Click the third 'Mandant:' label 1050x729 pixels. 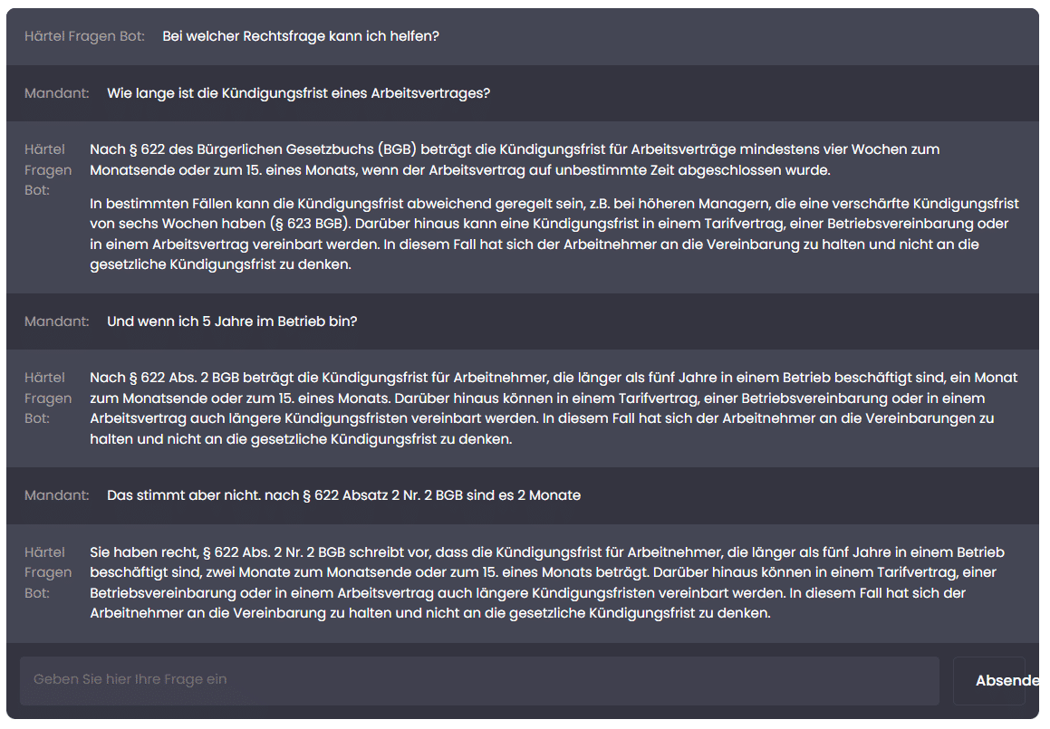tap(57, 495)
